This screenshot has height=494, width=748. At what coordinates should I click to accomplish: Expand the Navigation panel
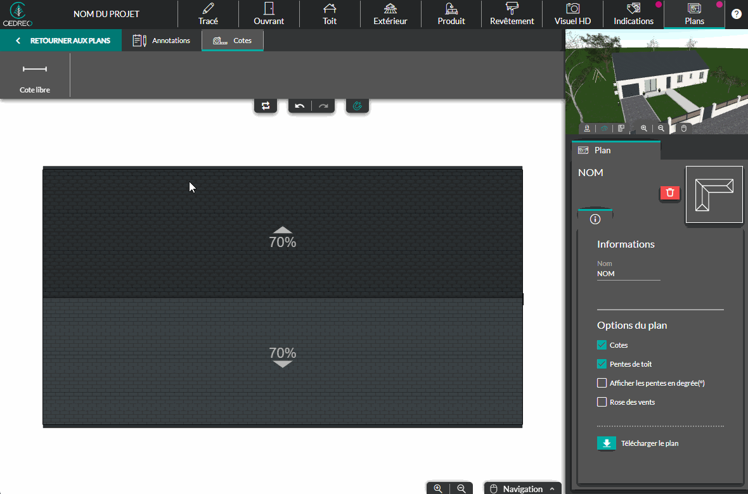pyautogui.click(x=523, y=489)
